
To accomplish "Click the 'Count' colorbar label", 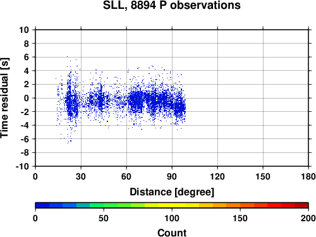I will pos(172,233).
